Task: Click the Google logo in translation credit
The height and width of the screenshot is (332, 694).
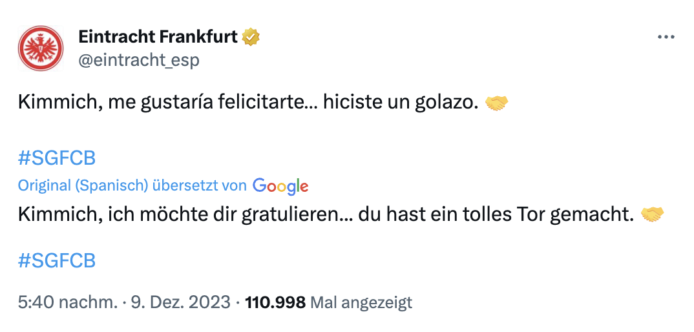Action: click(280, 186)
